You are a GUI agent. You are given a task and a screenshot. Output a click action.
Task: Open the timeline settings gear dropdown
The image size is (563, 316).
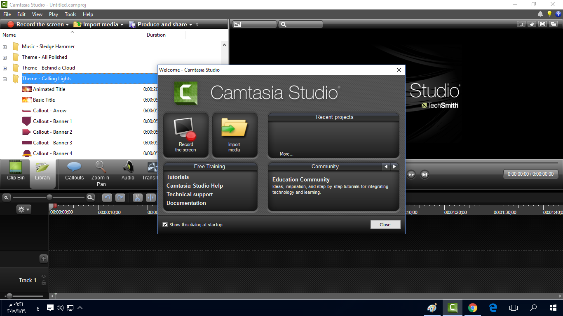tap(23, 209)
